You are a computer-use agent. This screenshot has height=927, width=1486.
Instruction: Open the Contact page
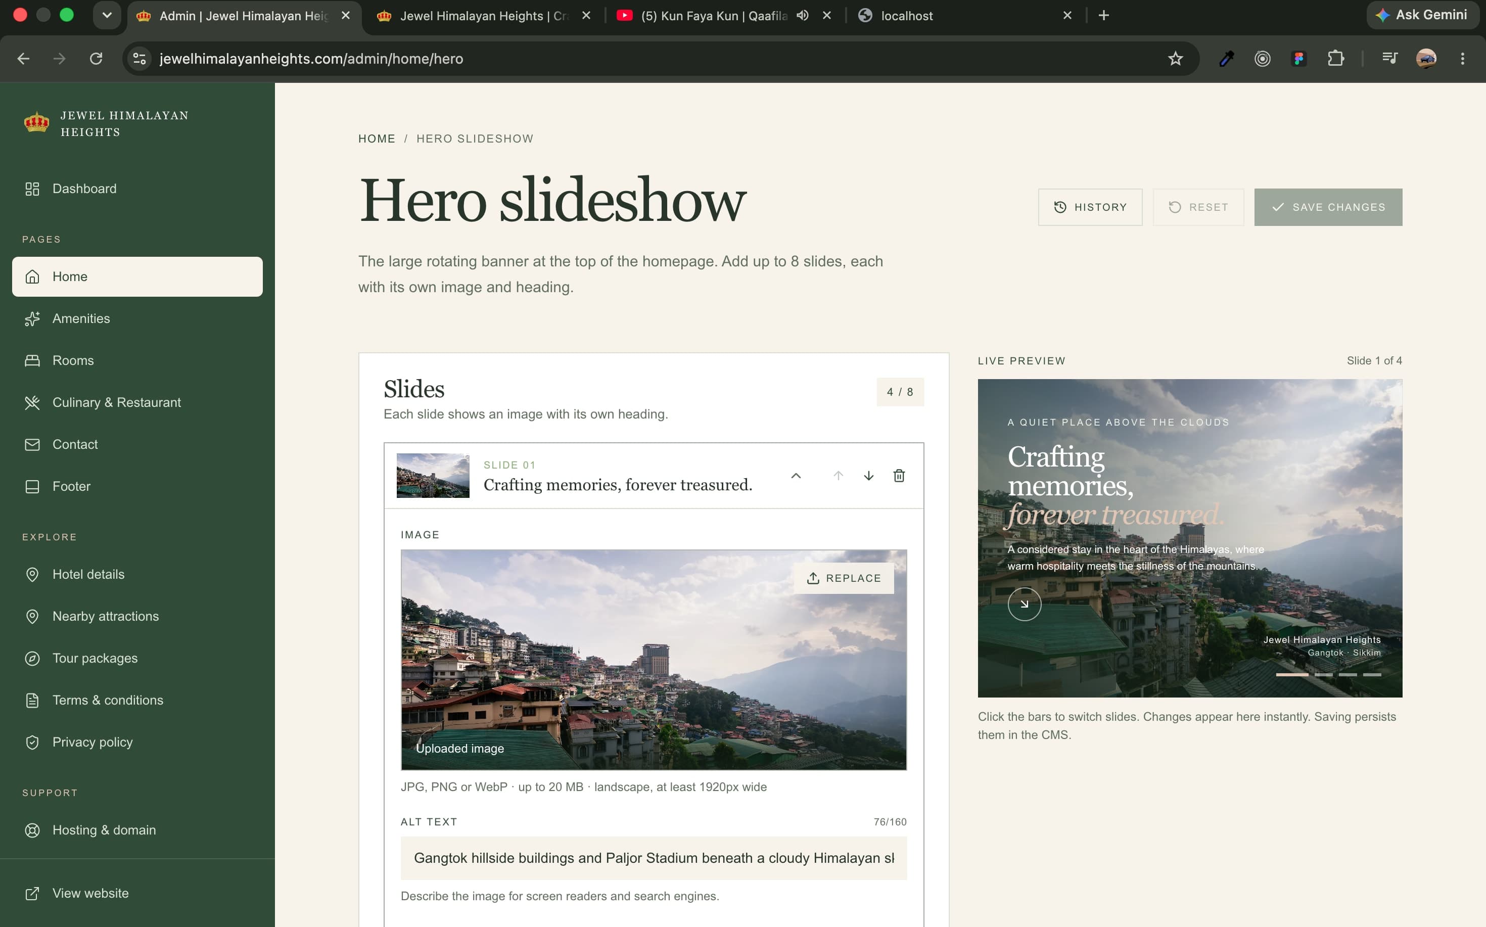coord(137,444)
